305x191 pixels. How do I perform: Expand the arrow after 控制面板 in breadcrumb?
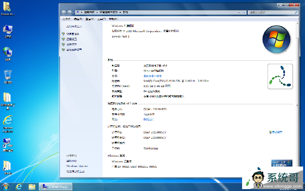click(x=97, y=12)
